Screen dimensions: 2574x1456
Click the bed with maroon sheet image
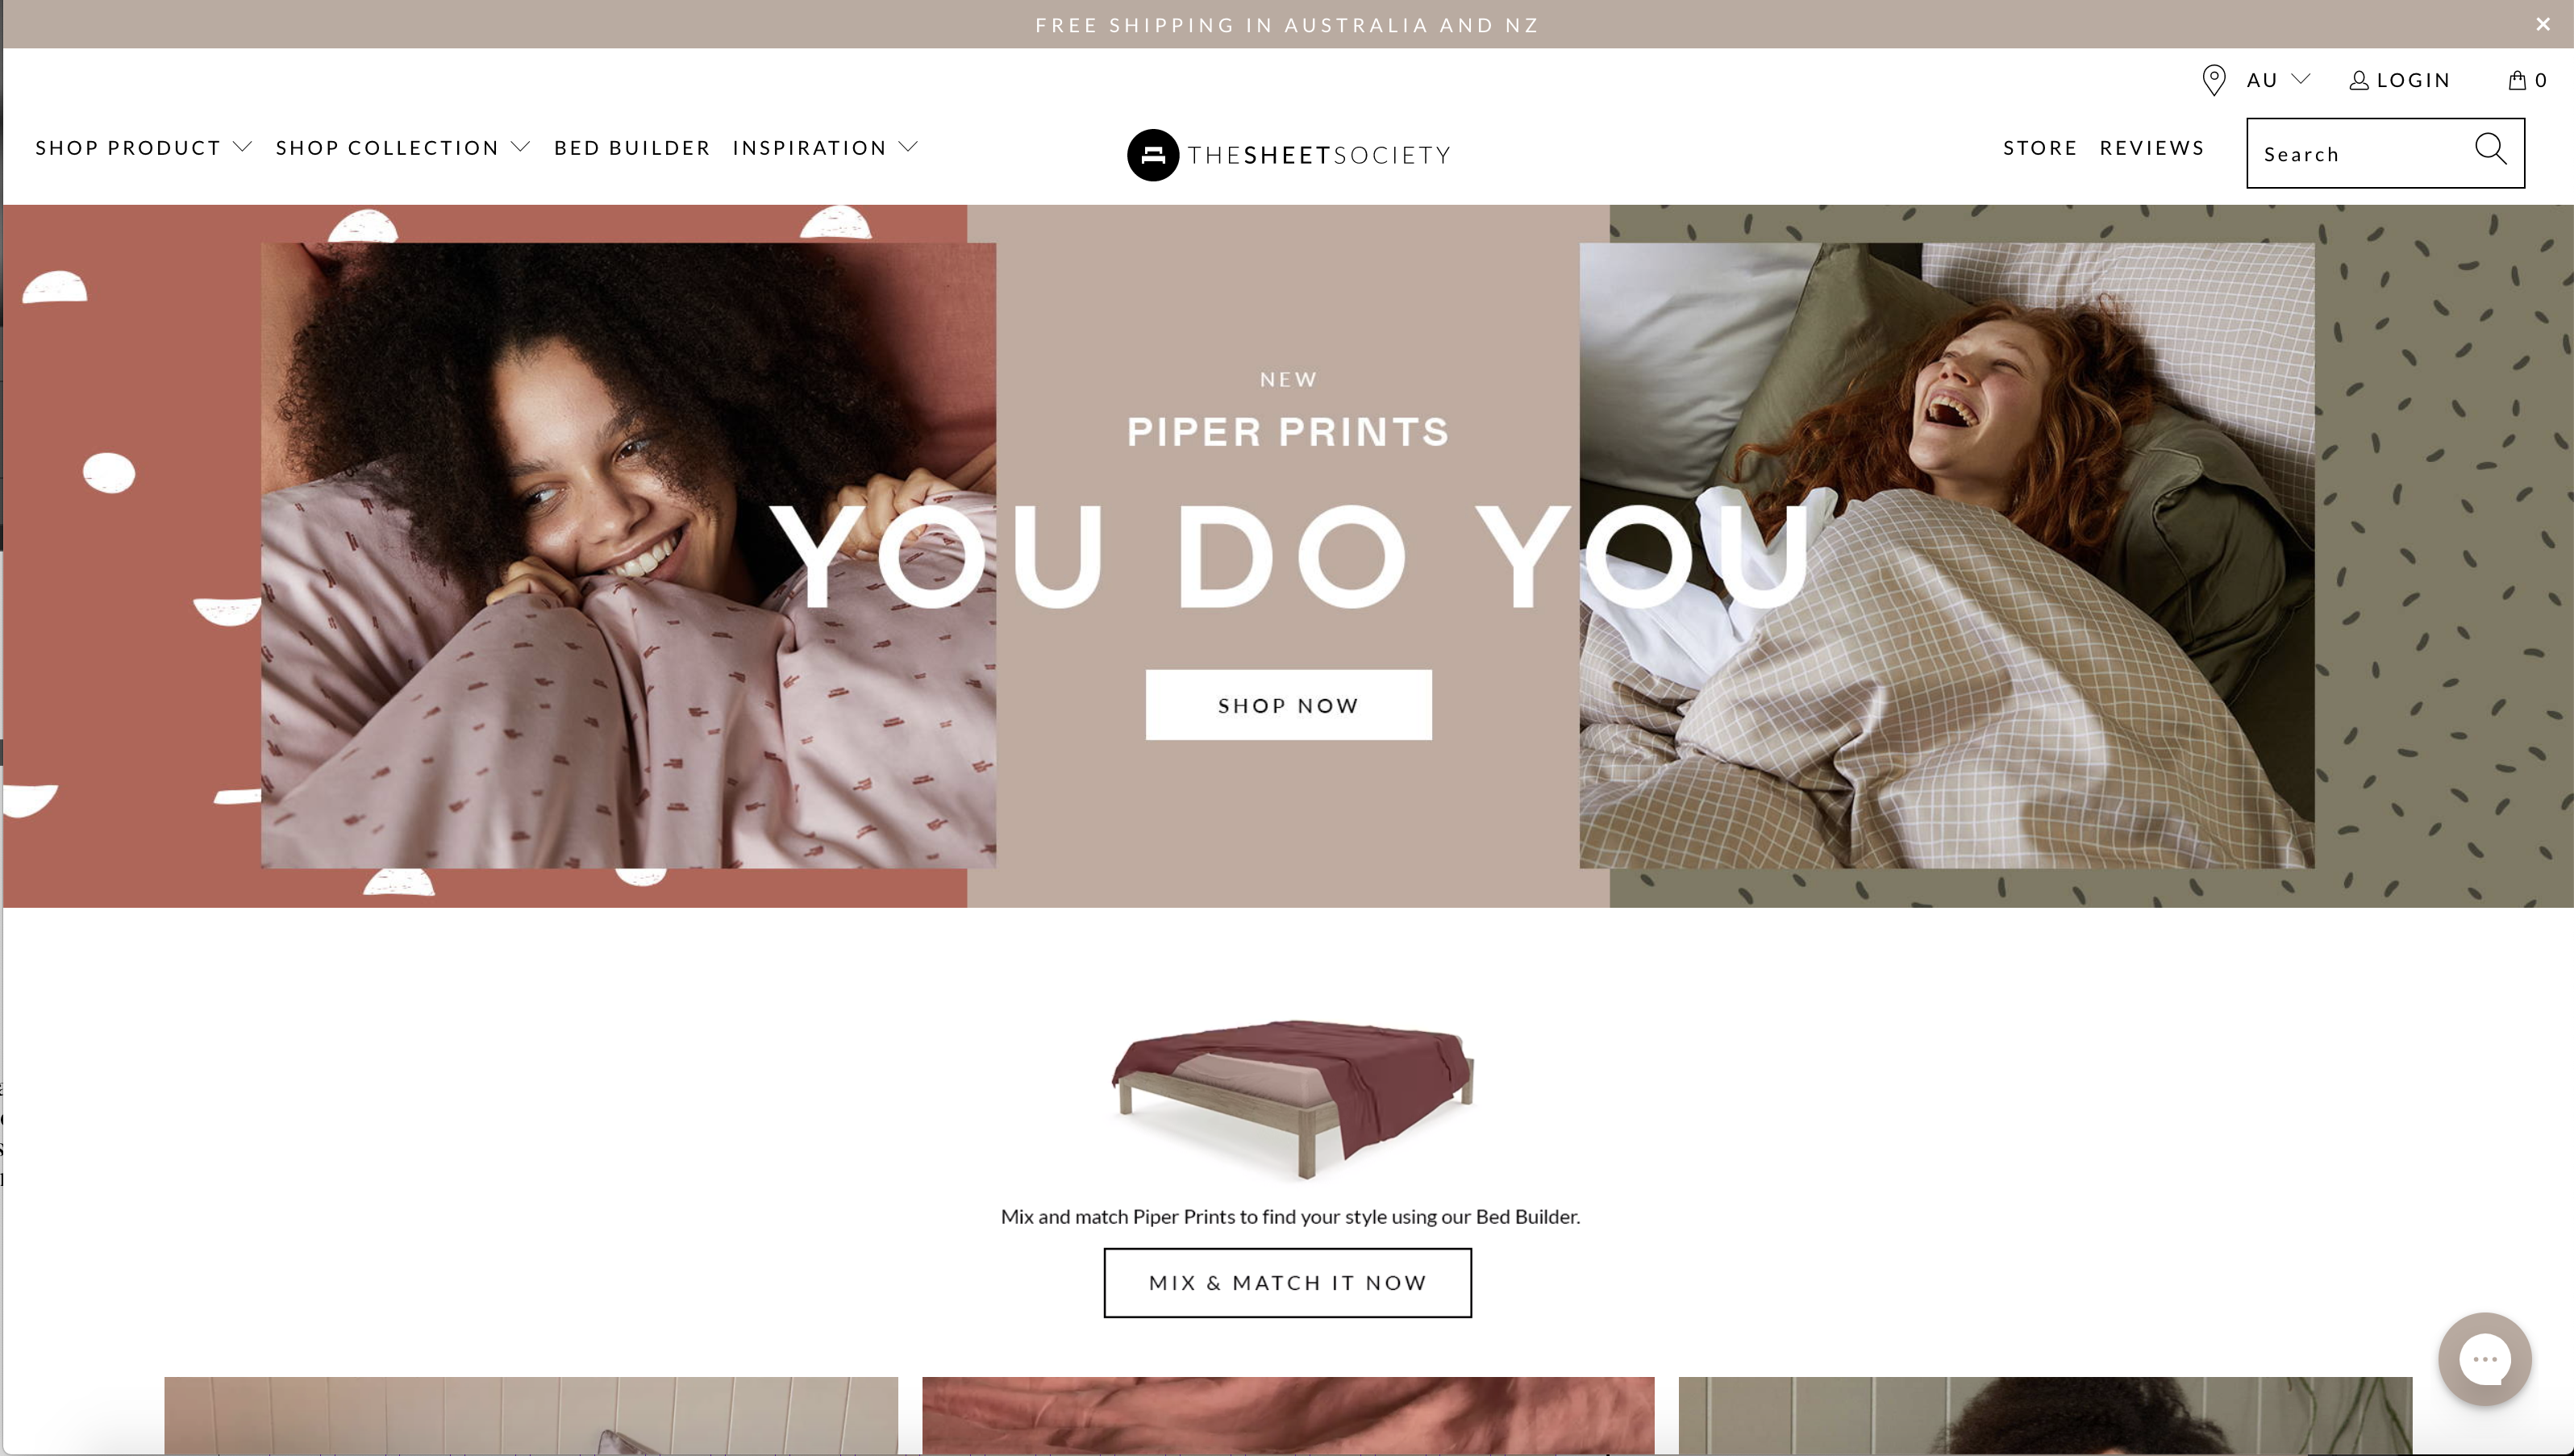1292,1098
